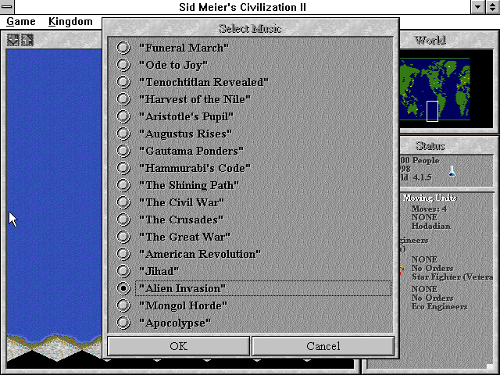This screenshot has height=375, width=500.
Task: Select "Hammurabi's Code" radio button
Action: [x=123, y=169]
